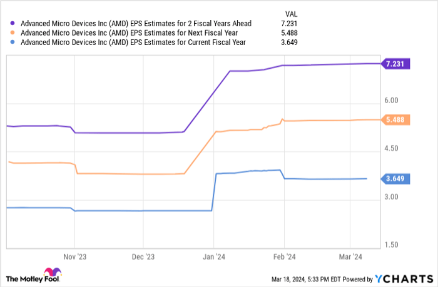Click the Jan '24 timeline label
The height and width of the screenshot is (287, 438).
coord(214,256)
